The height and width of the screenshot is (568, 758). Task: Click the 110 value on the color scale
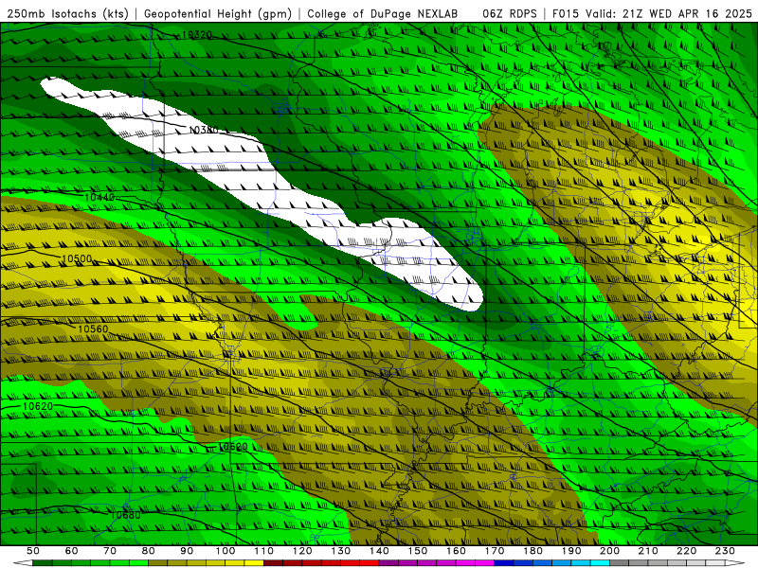[264, 551]
